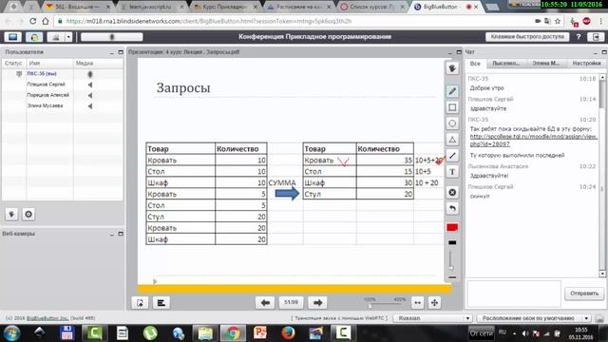Click the slide number 51/99 button
608x342 pixels.
[x=292, y=302]
